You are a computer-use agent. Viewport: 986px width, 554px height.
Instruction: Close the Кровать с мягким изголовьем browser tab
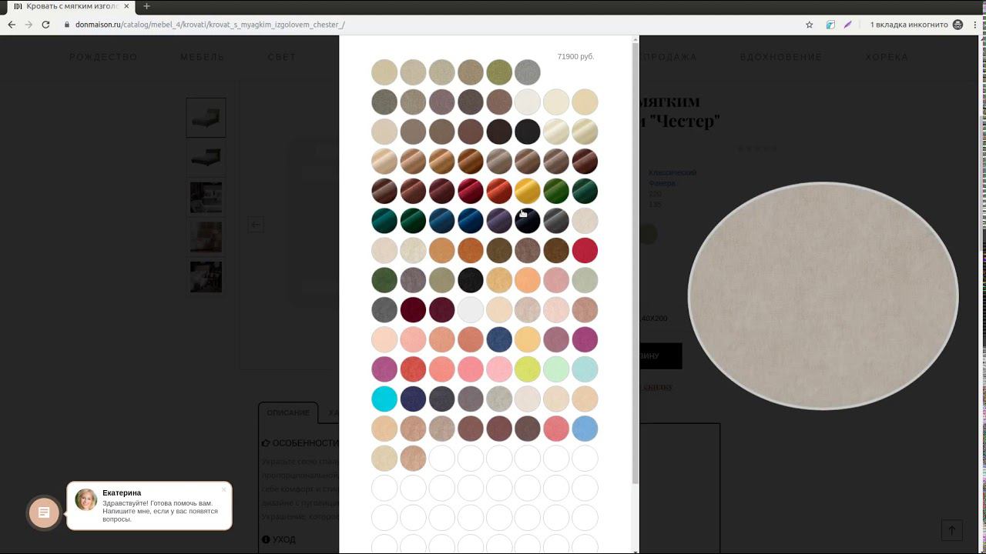pyautogui.click(x=126, y=6)
